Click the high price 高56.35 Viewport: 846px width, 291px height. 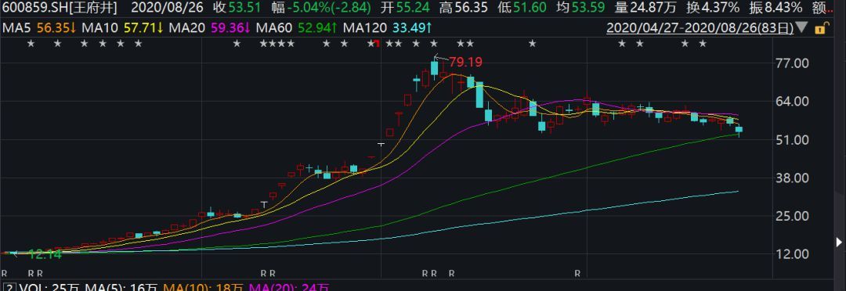click(x=464, y=8)
